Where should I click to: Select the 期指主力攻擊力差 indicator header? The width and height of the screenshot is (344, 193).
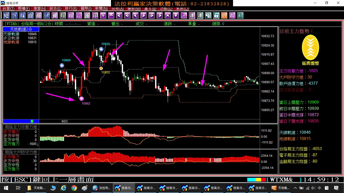(21, 127)
